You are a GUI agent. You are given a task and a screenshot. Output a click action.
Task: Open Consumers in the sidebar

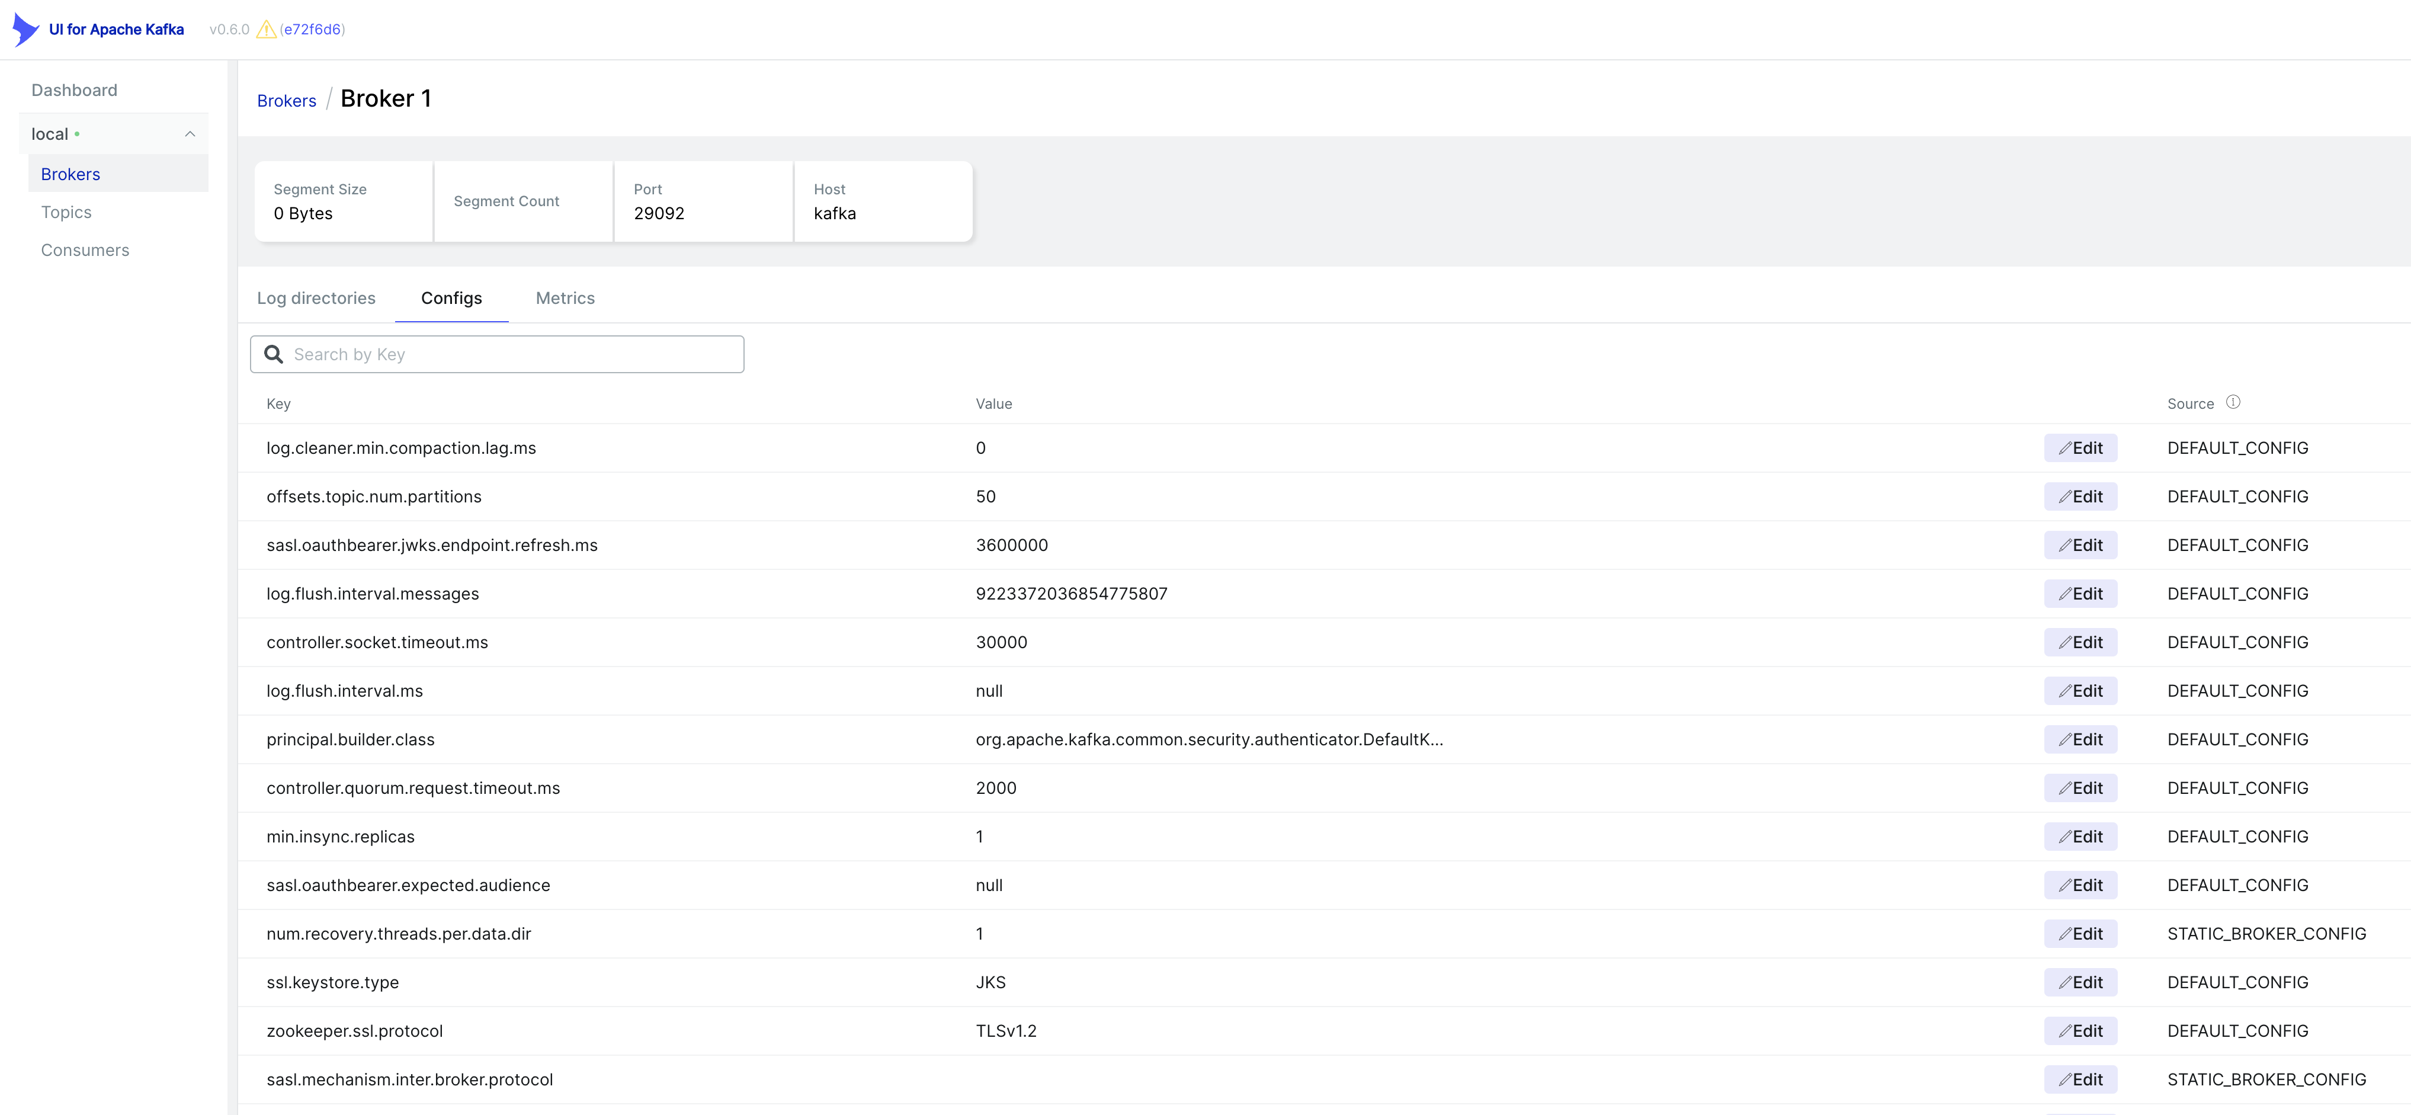[85, 250]
